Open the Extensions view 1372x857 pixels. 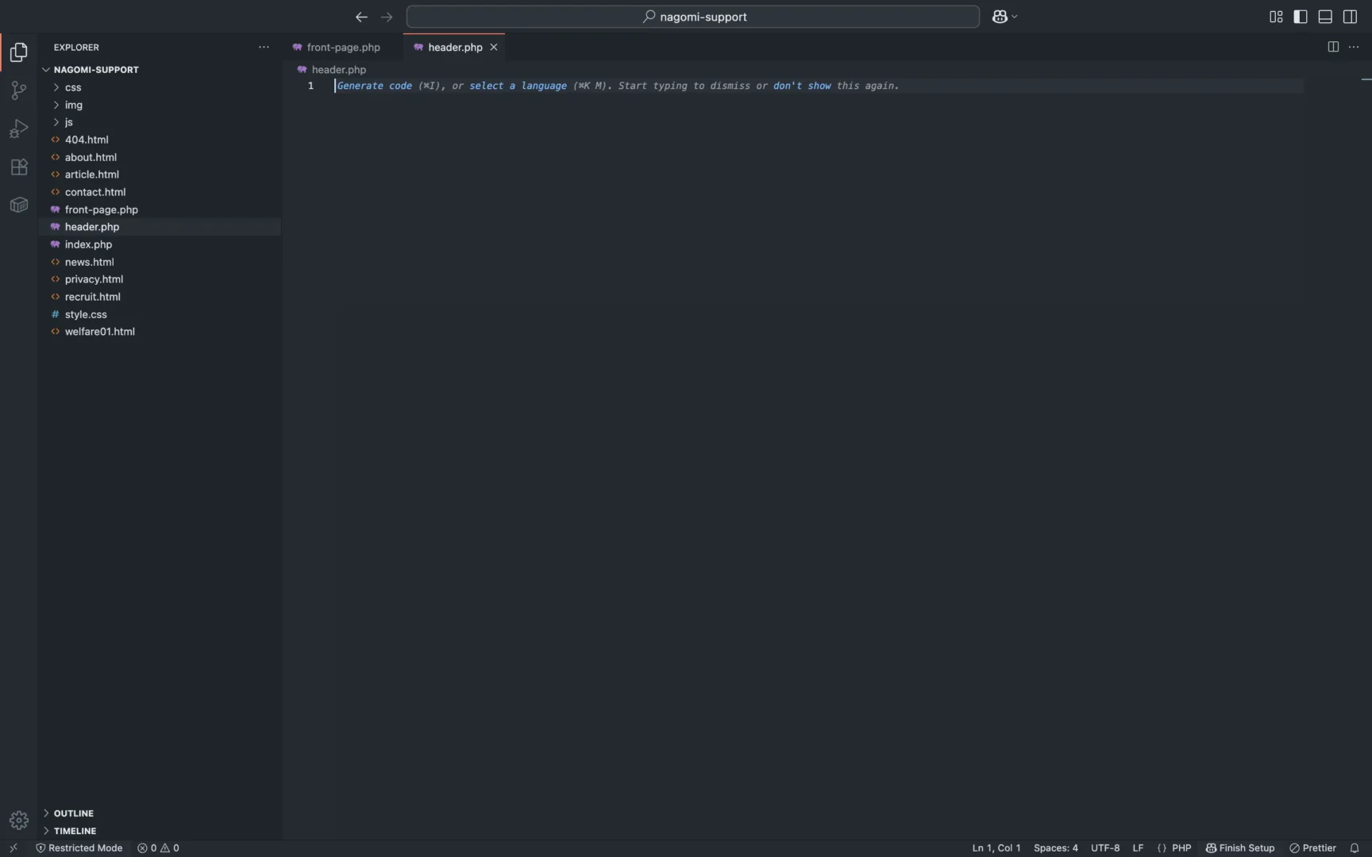(18, 167)
